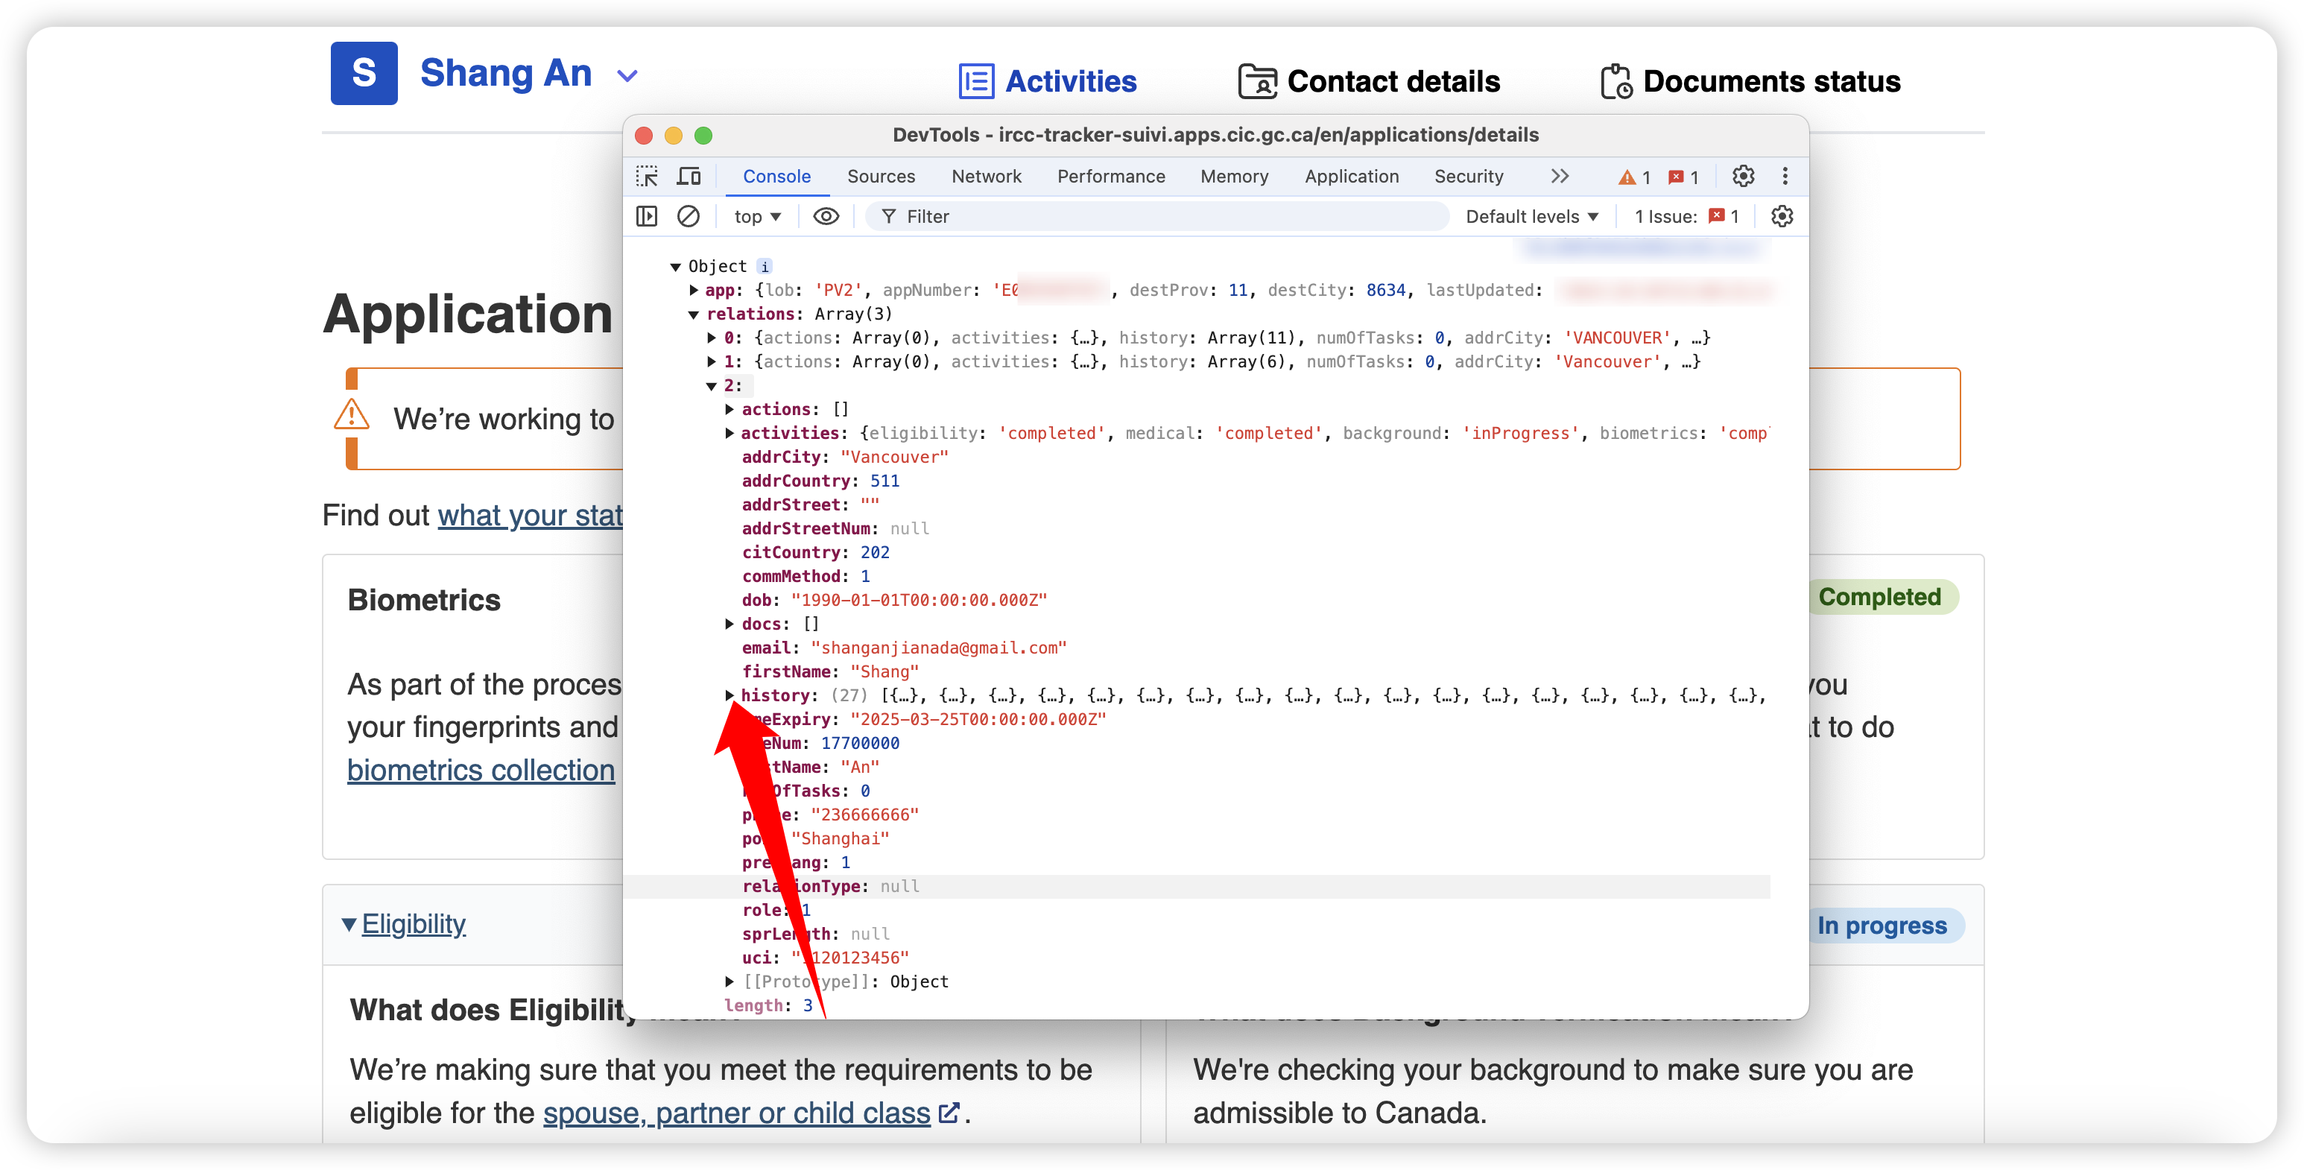This screenshot has width=2304, height=1170.
Task: Click the console Filter input field
Action: (1157, 216)
